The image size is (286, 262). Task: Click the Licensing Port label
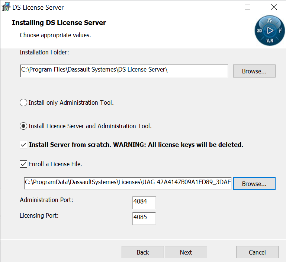pos(39,215)
